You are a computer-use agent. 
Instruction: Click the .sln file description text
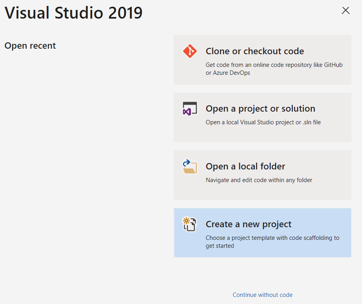pyautogui.click(x=263, y=123)
